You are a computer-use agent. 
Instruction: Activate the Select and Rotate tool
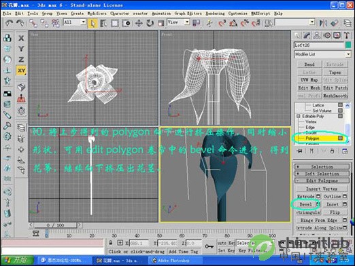(x=150, y=23)
